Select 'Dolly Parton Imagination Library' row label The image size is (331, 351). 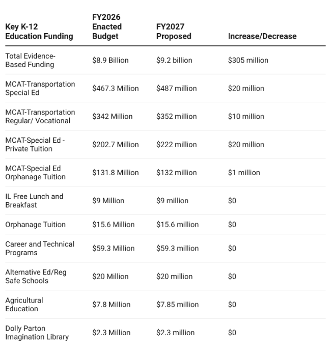37,332
